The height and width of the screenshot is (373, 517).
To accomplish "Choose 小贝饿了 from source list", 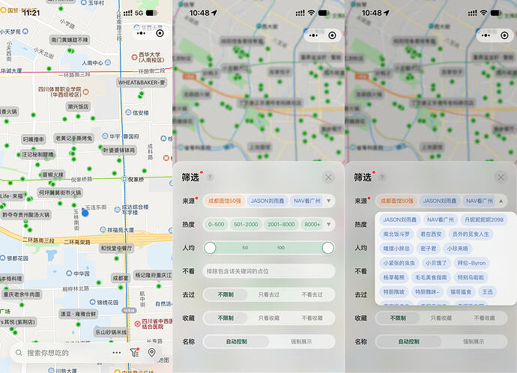I will tap(436, 263).
